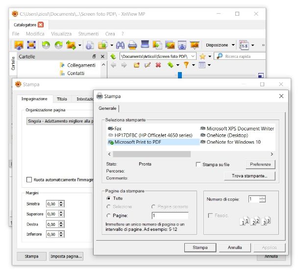The height and width of the screenshot is (274, 299).
Task: Click the export image icon with green arrow
Action: [x=157, y=45]
